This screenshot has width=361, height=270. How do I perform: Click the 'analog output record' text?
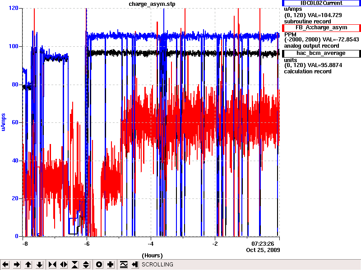311,46
